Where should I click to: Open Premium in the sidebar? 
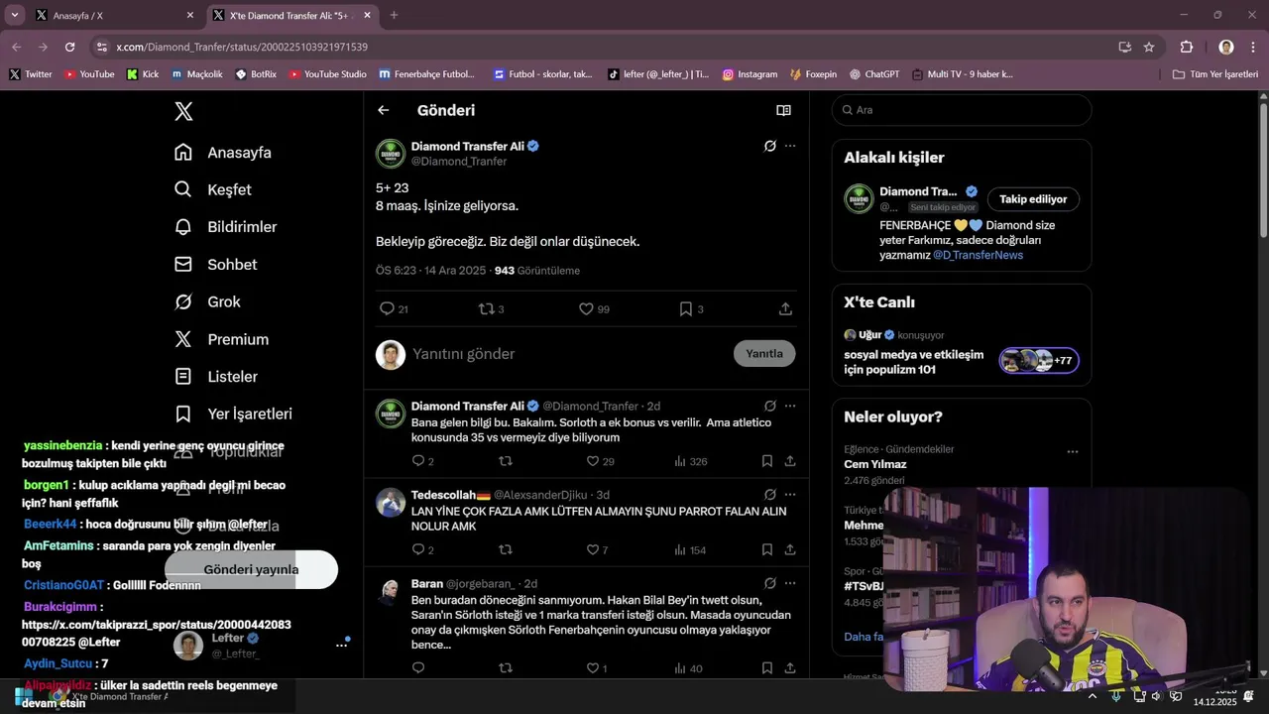coord(221,339)
